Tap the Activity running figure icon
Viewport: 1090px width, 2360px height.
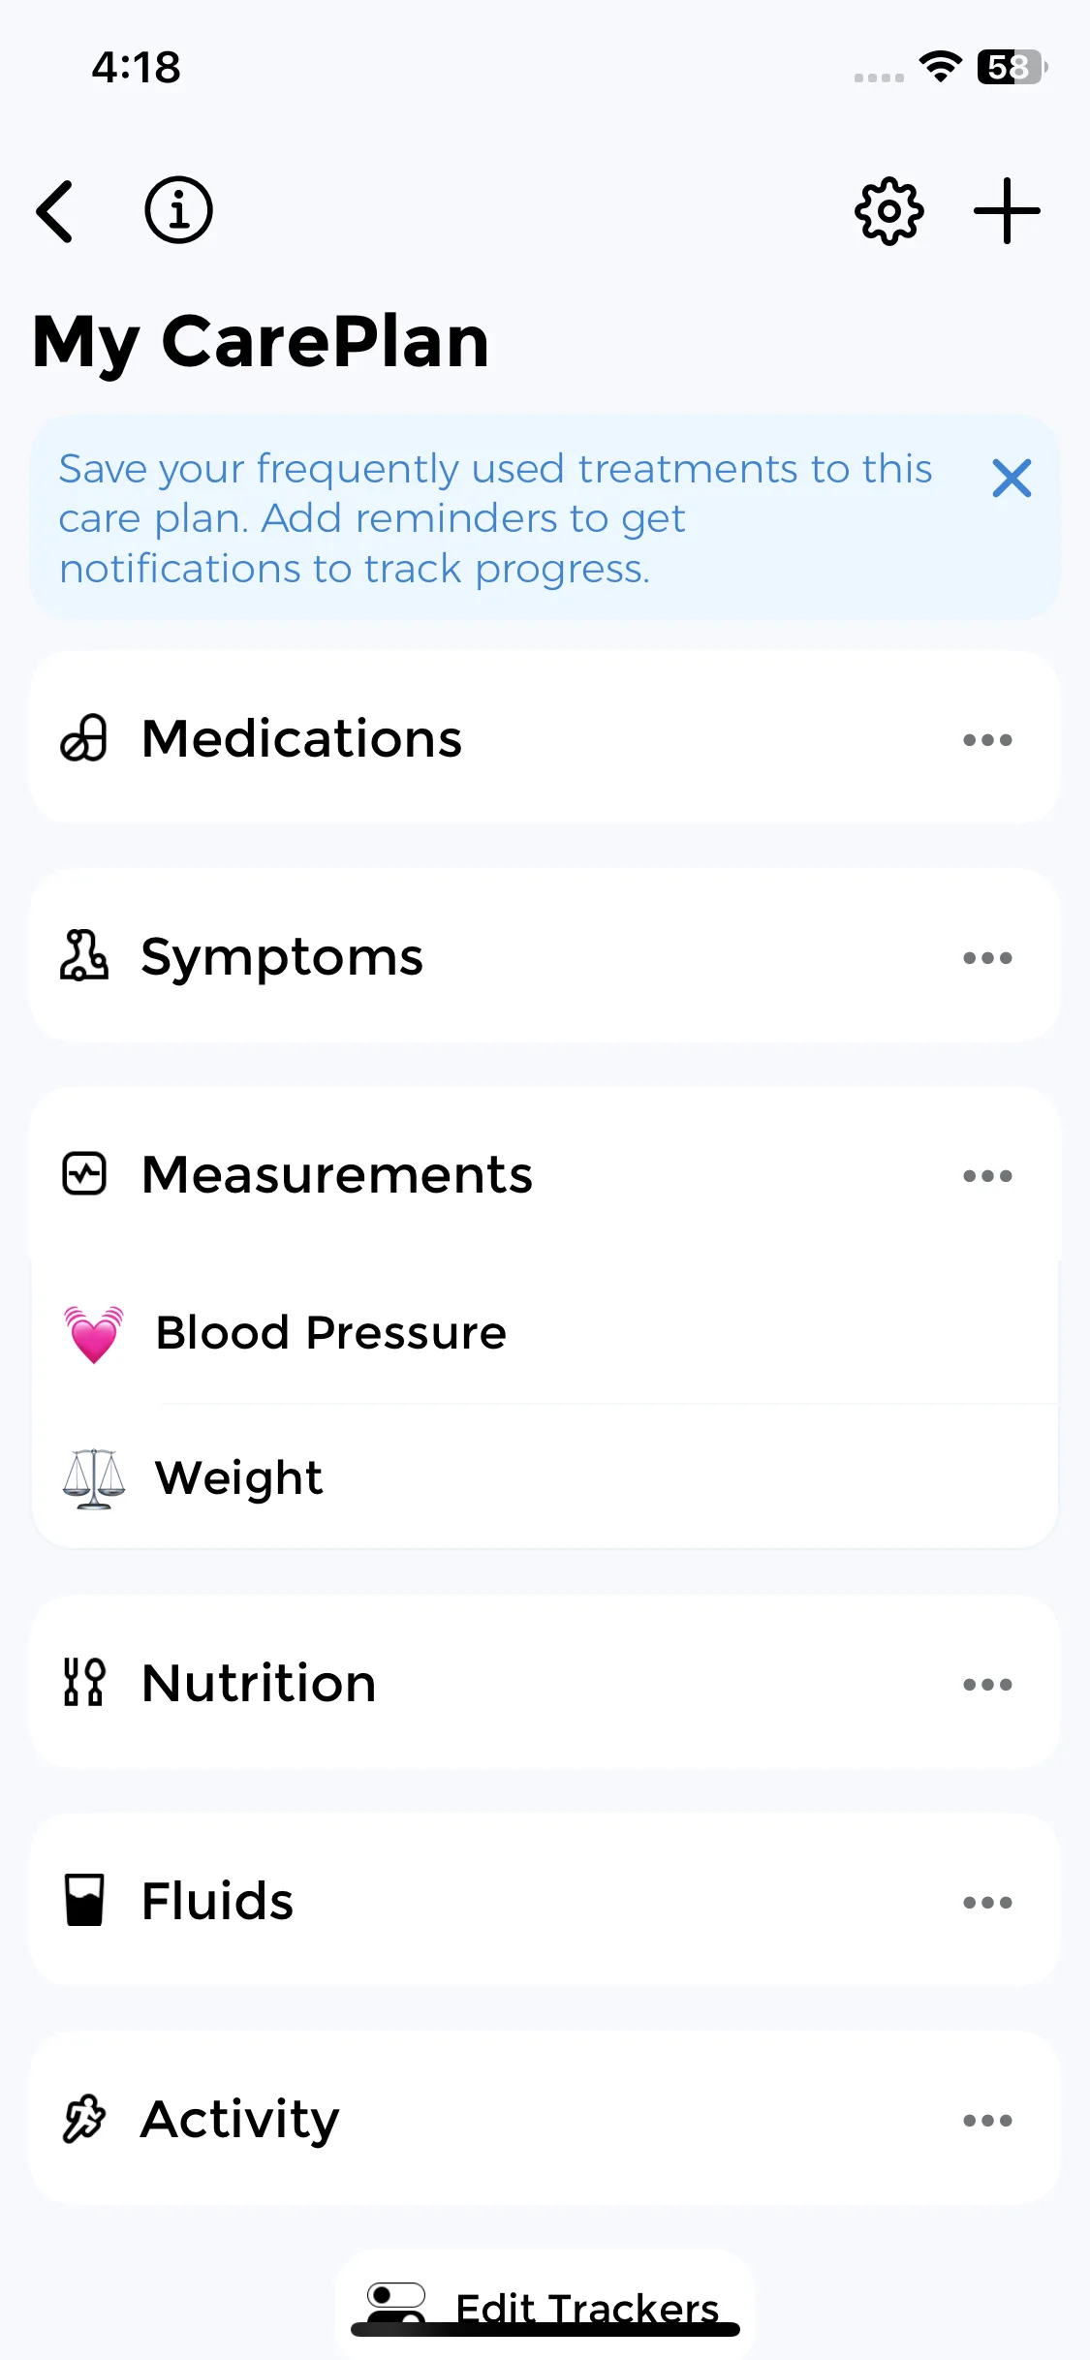[84, 2120]
